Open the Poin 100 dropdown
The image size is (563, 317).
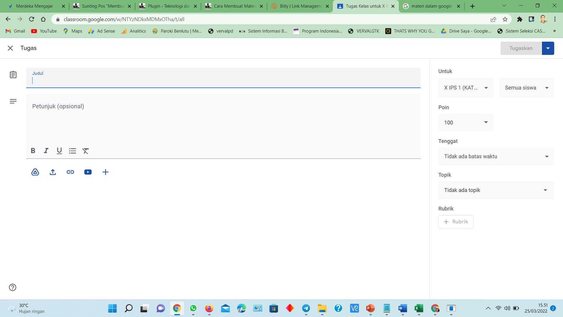(466, 122)
